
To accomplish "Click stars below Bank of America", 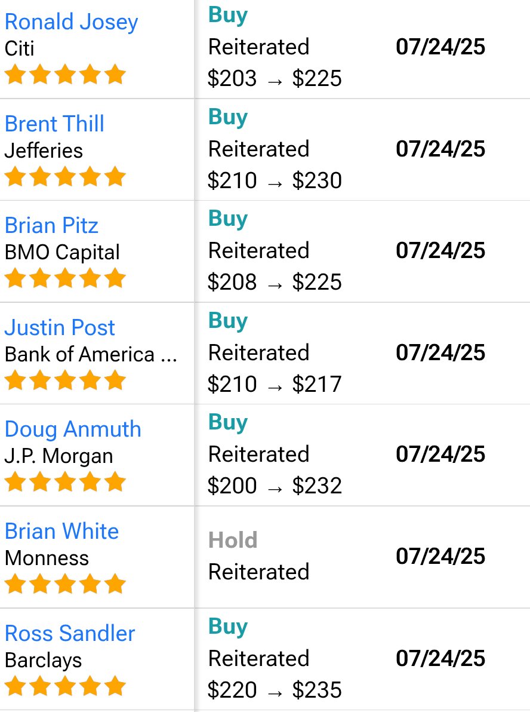I will [x=65, y=380].
